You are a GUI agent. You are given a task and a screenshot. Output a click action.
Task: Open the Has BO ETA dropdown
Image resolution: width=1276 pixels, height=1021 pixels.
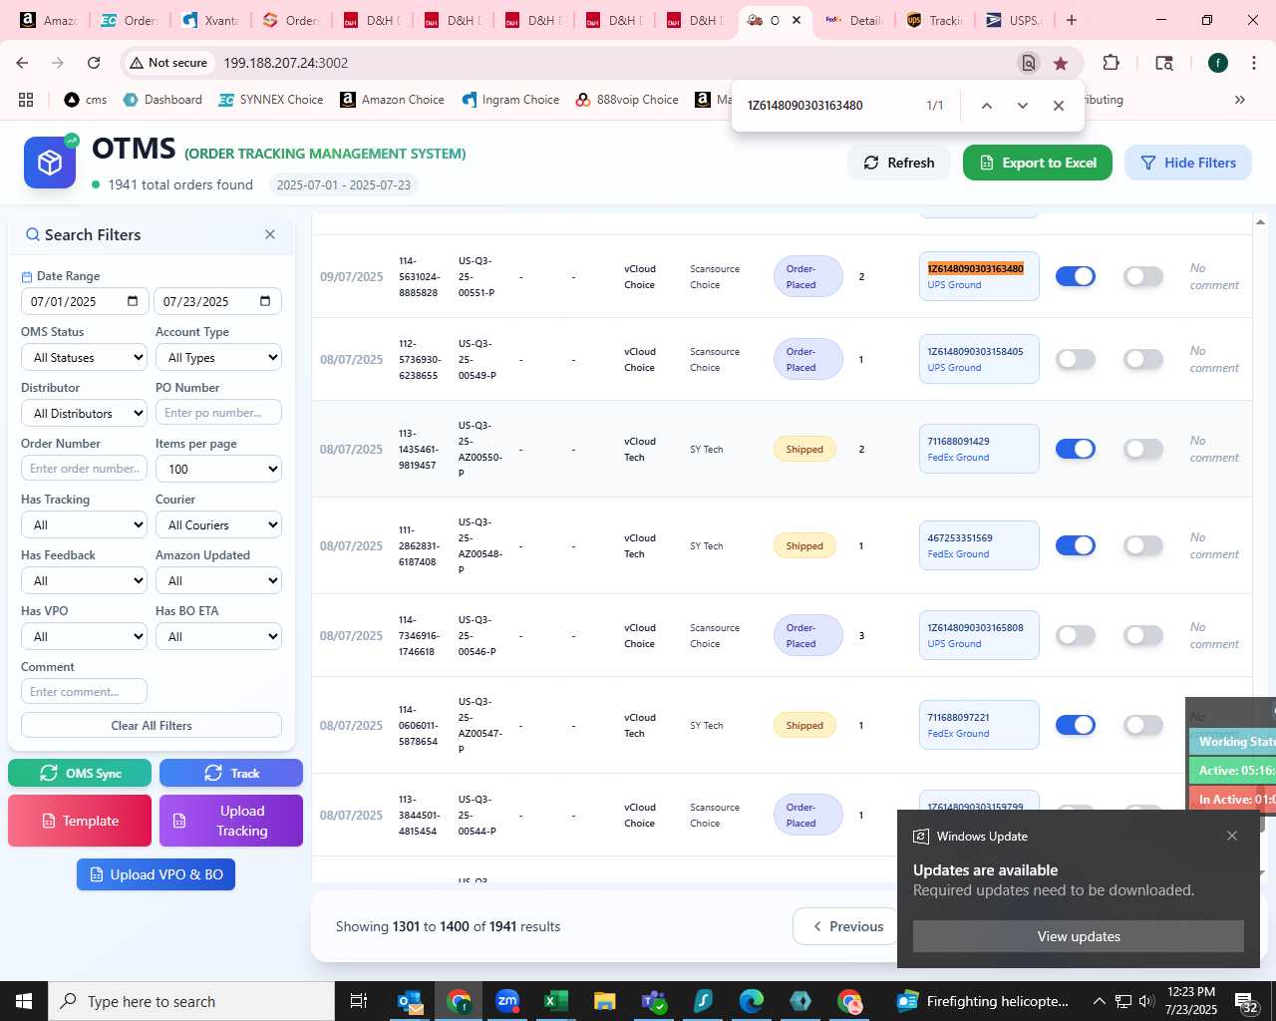(x=218, y=636)
